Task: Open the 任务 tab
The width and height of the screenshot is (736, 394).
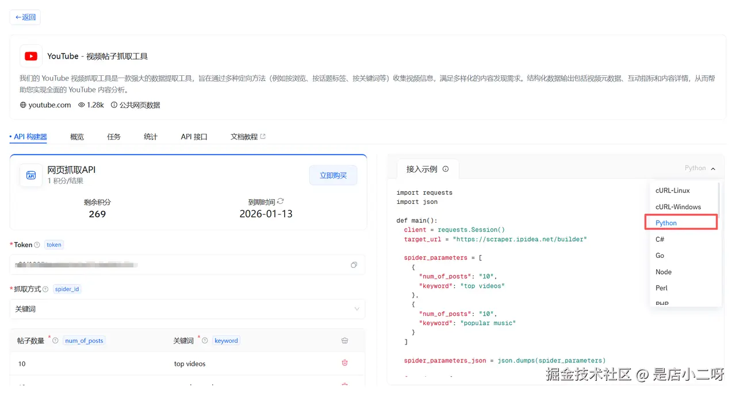Action: (114, 137)
